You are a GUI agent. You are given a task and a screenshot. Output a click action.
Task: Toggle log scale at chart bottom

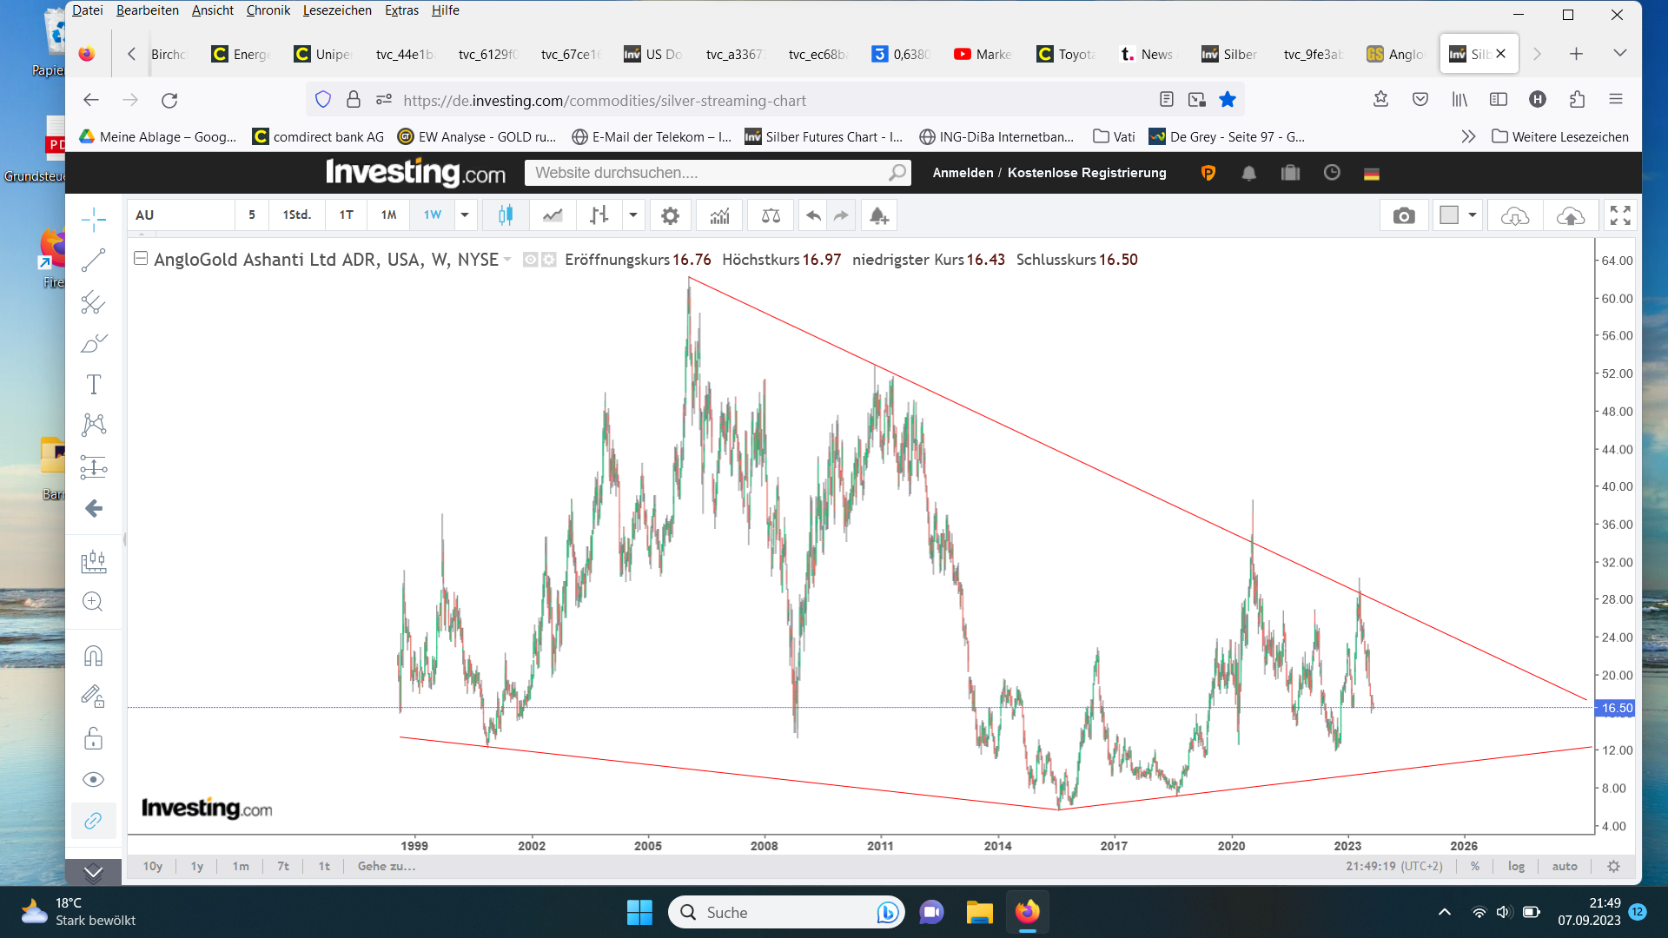point(1516,866)
